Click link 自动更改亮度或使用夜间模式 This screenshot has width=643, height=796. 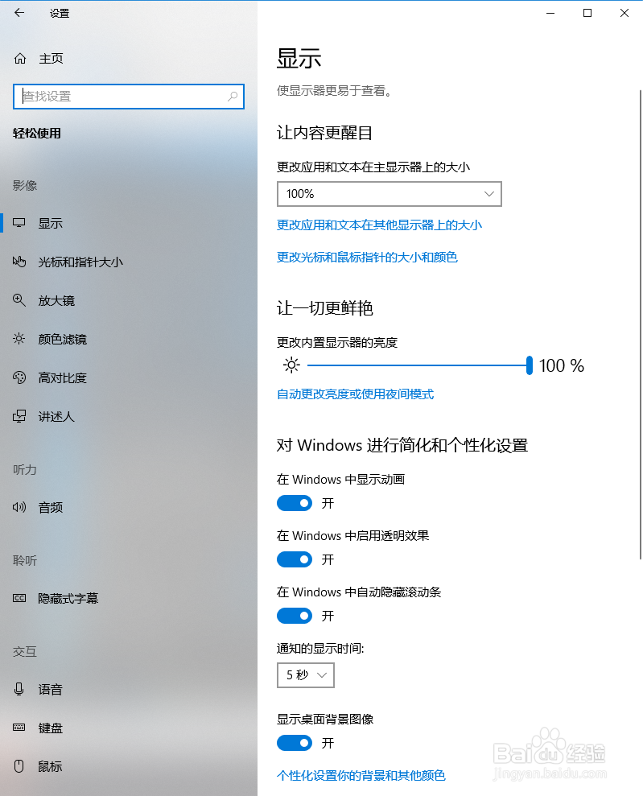[x=355, y=394]
